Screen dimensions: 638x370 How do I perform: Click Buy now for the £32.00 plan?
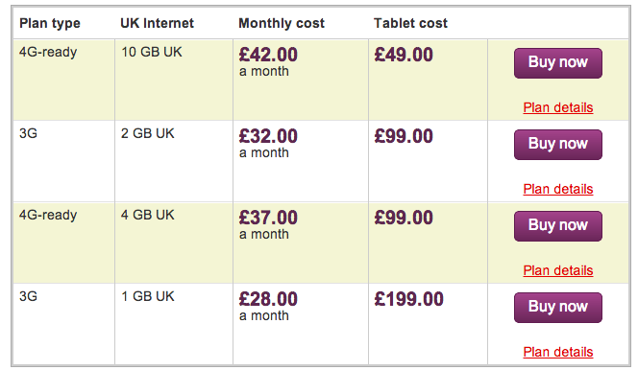(558, 145)
